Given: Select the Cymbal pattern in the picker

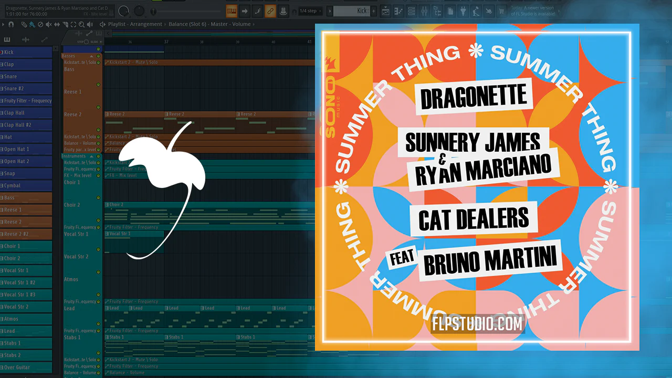Looking at the screenshot, I should tap(26, 185).
